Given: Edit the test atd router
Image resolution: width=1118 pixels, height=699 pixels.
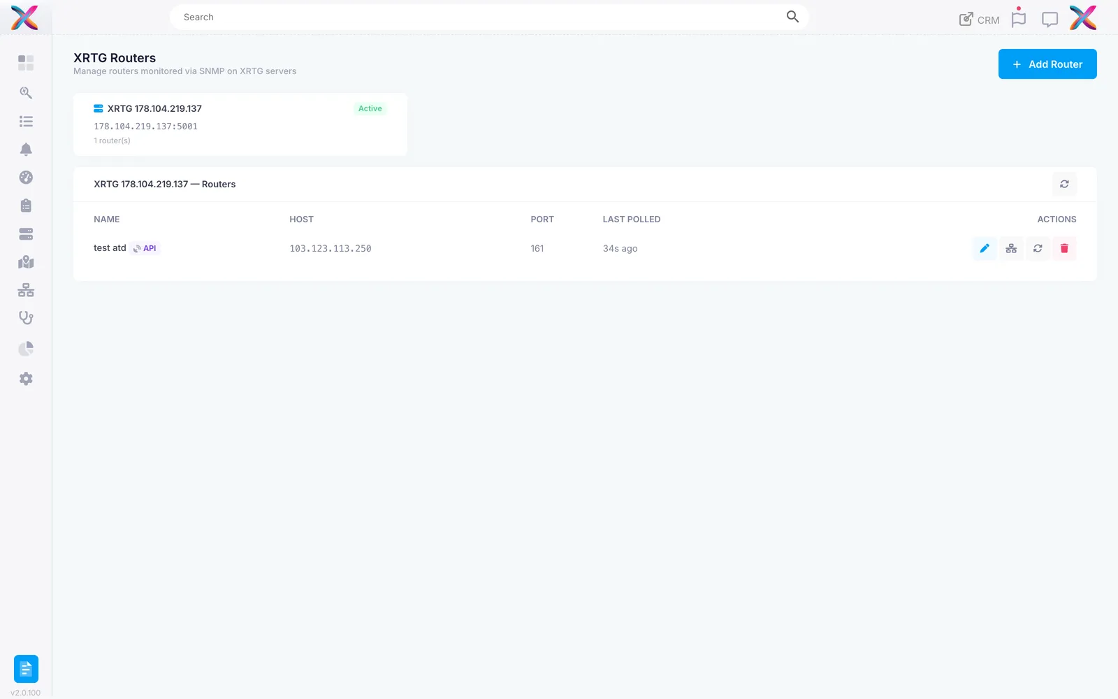Looking at the screenshot, I should click(x=985, y=248).
